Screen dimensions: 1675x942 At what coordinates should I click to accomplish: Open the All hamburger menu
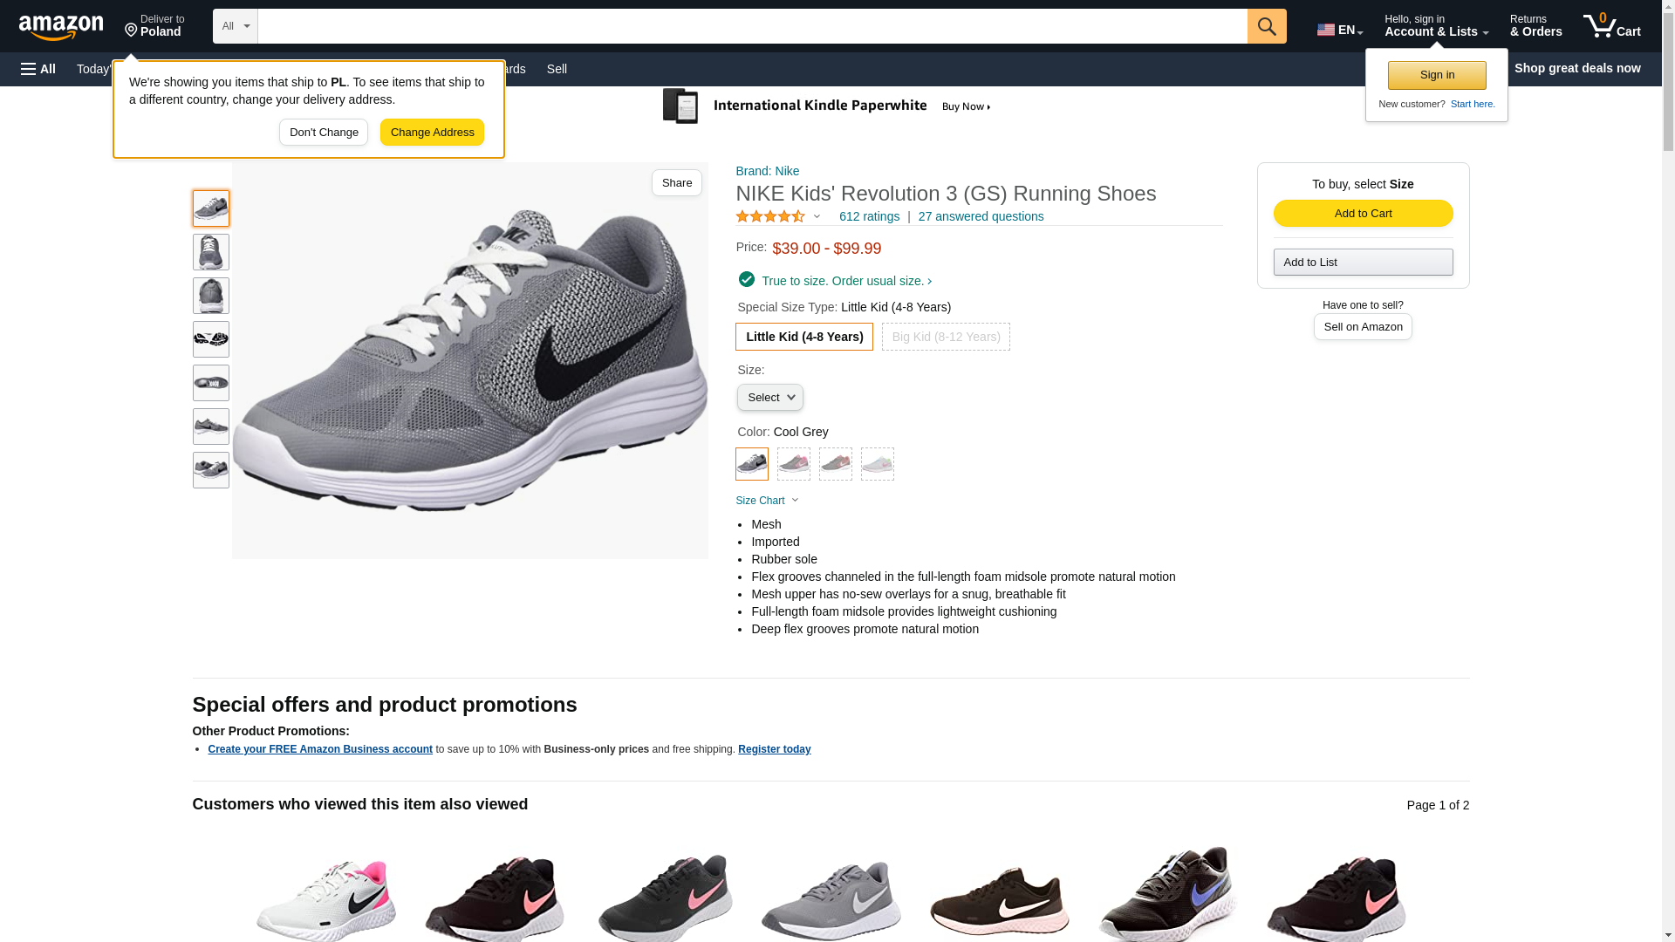38,69
